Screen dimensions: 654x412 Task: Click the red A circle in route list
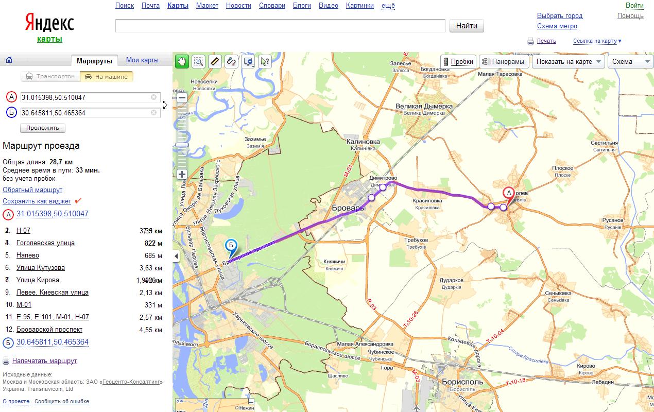9,214
